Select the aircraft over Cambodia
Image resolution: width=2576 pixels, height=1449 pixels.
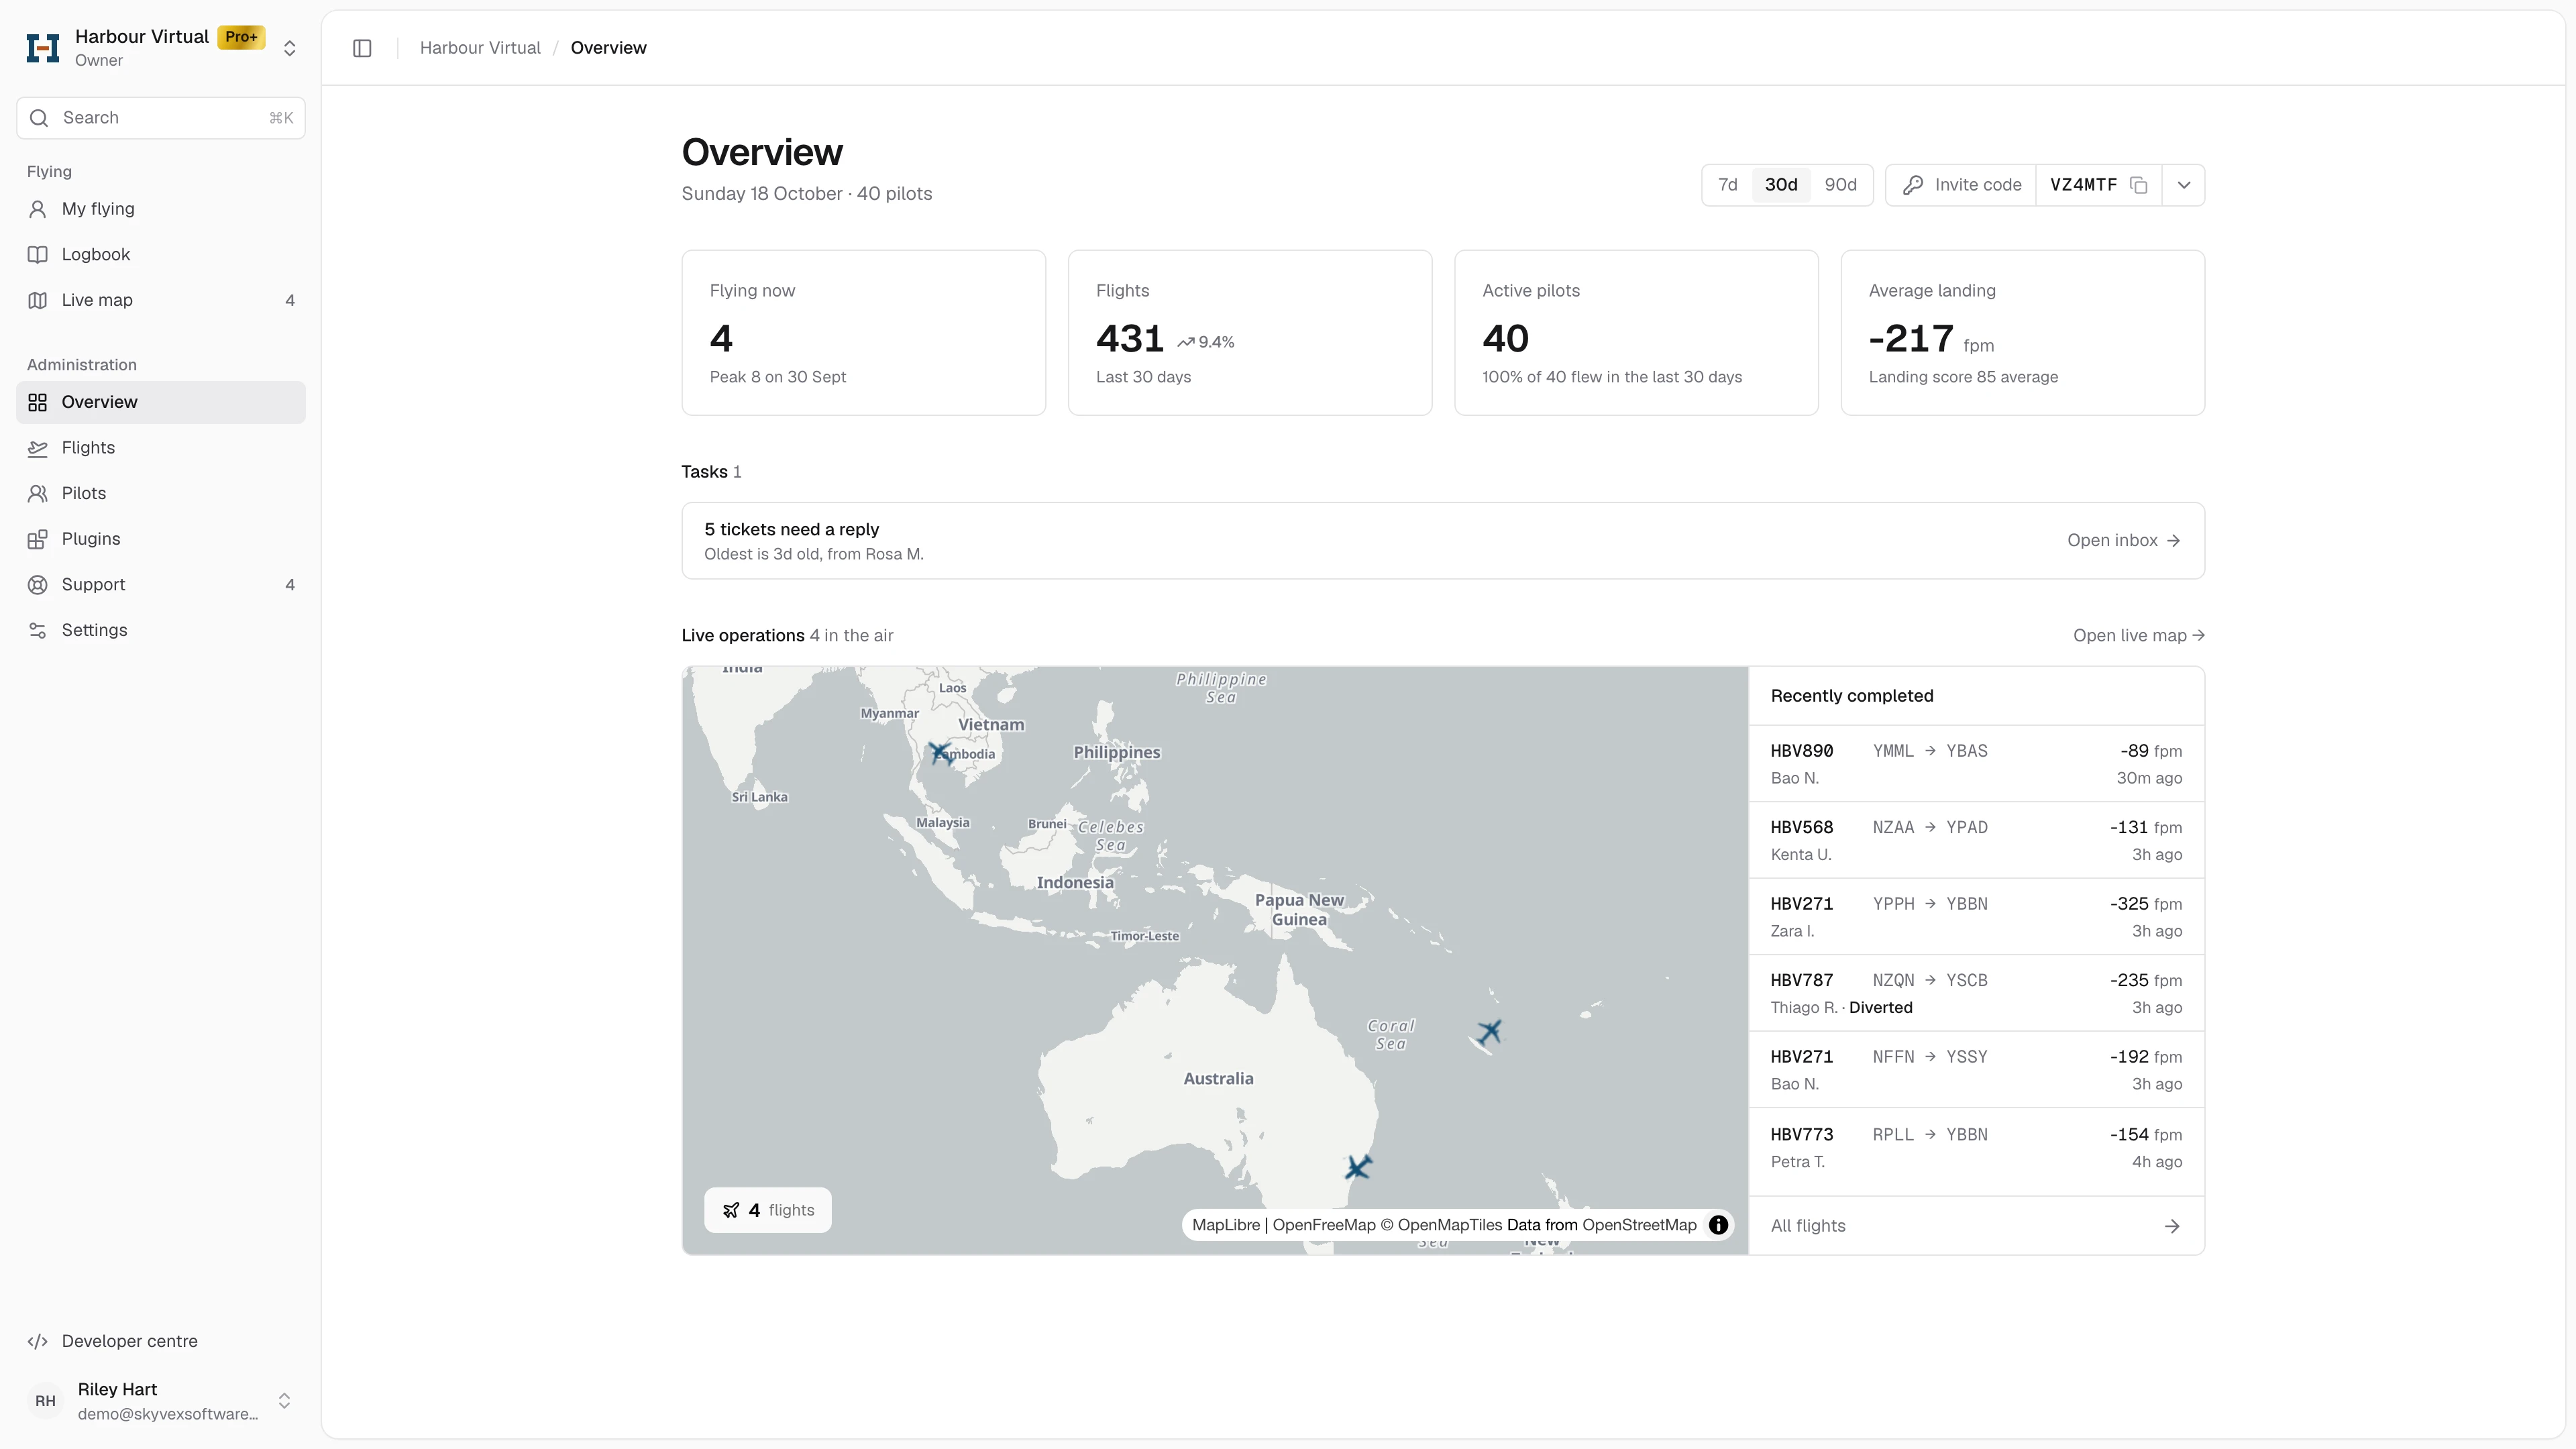(940, 752)
